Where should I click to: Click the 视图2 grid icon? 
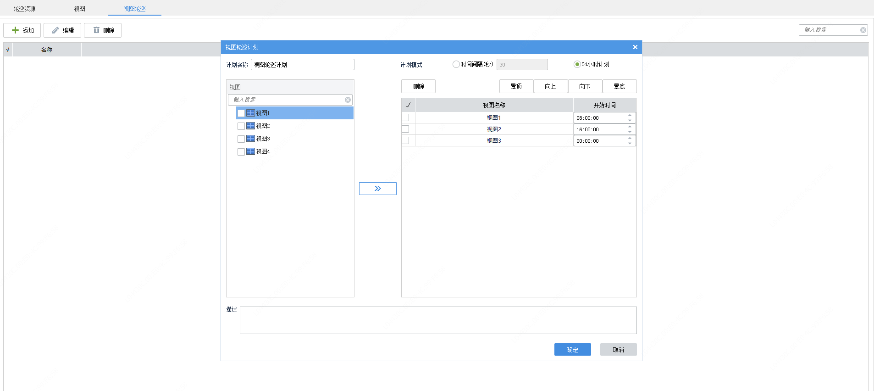(250, 126)
